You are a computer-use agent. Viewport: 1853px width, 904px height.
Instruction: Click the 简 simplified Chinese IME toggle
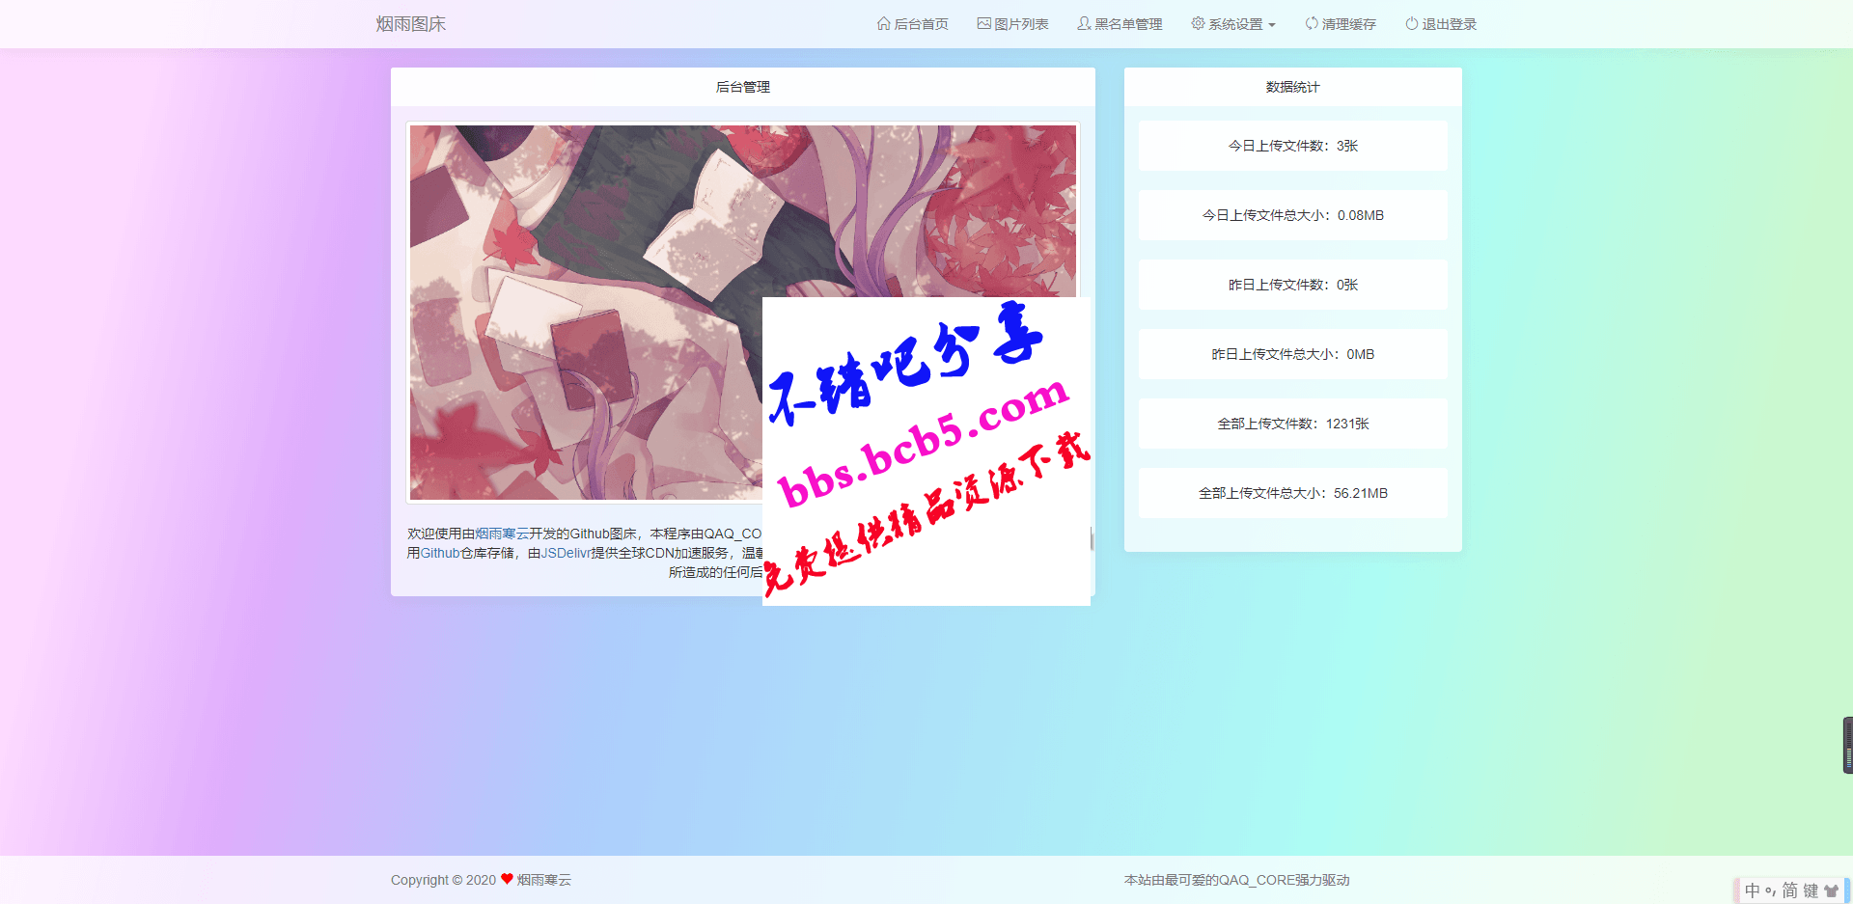pyautogui.click(x=1790, y=890)
